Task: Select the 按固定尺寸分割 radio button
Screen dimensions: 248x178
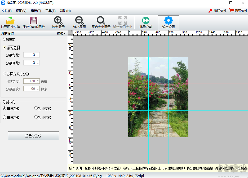Action: pos(4,74)
